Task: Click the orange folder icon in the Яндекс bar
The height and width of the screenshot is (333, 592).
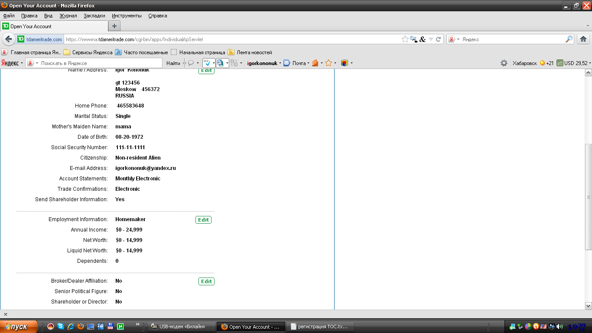Action: [x=315, y=63]
